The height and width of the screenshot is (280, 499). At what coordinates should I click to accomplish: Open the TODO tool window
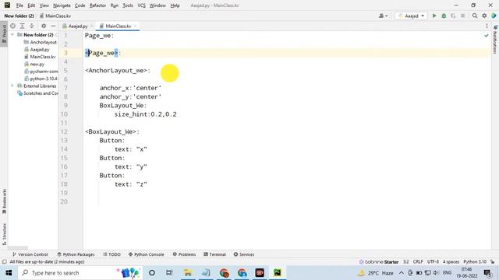pos(111,254)
